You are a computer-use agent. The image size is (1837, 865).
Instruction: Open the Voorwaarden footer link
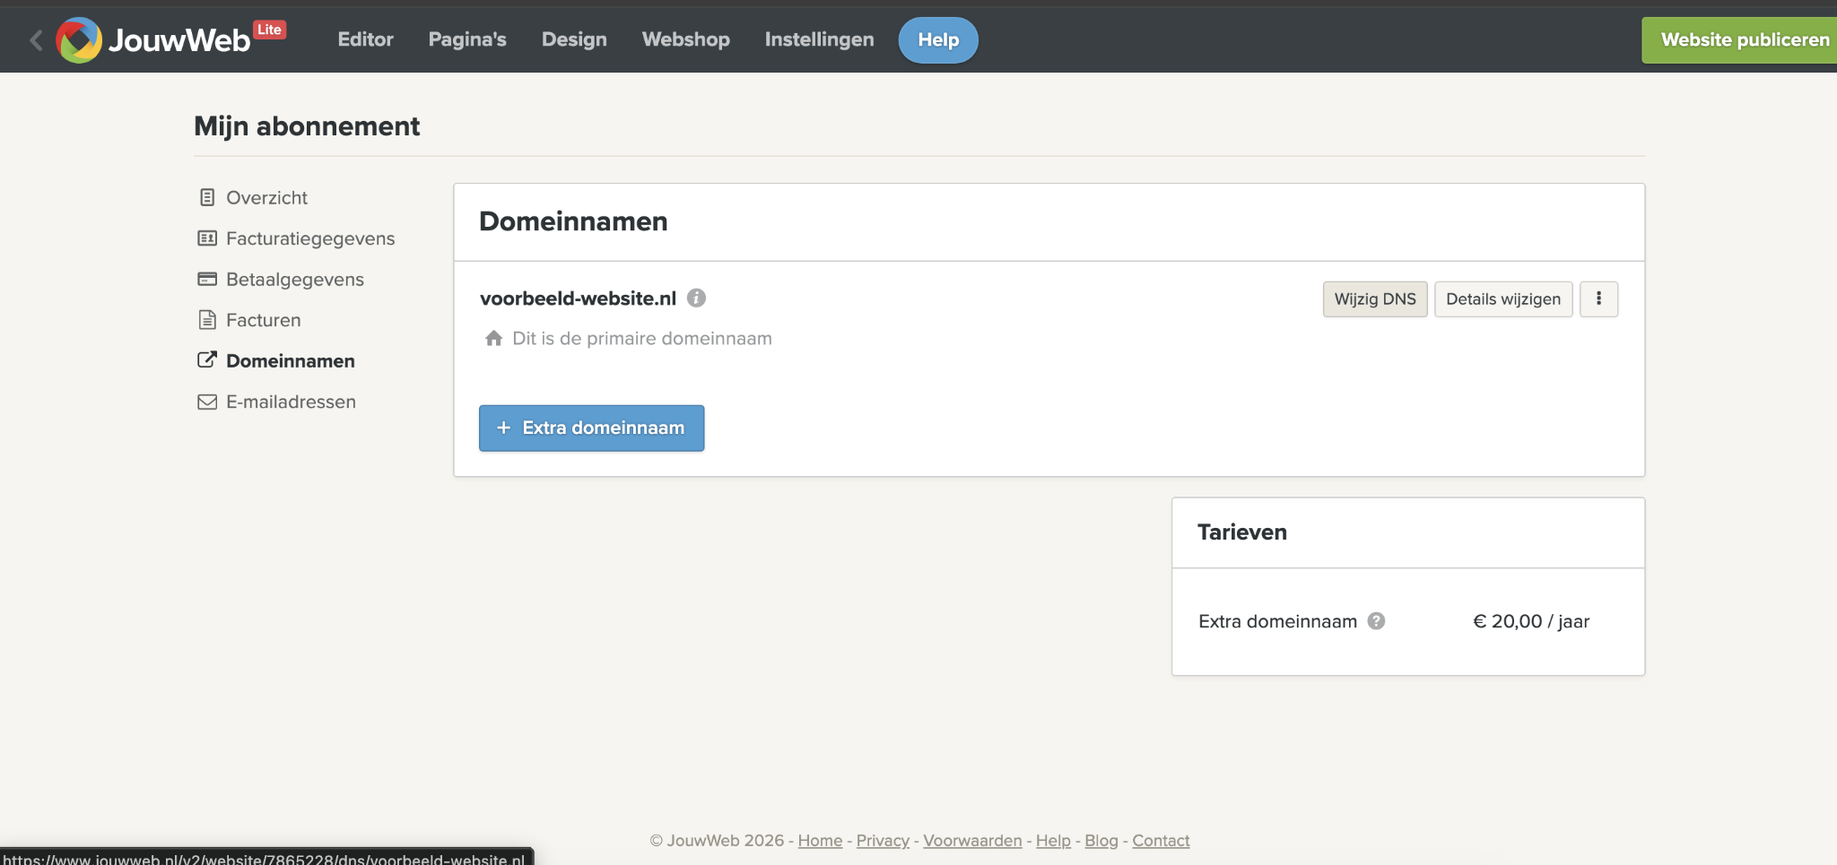pos(972,841)
